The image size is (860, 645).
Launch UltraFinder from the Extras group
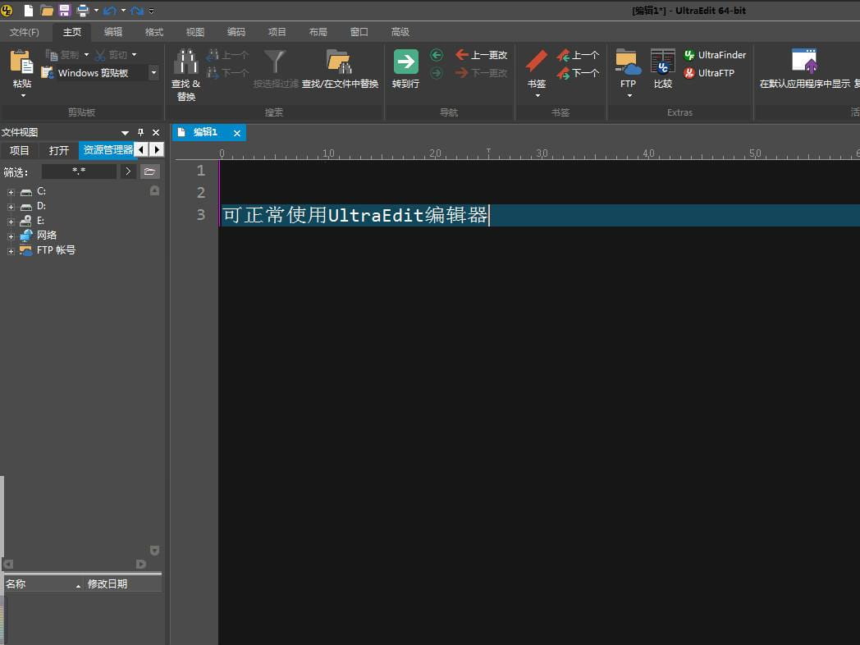(715, 55)
